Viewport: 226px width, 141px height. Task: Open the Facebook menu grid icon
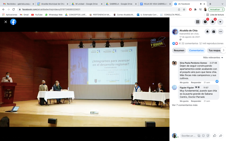click(198, 22)
